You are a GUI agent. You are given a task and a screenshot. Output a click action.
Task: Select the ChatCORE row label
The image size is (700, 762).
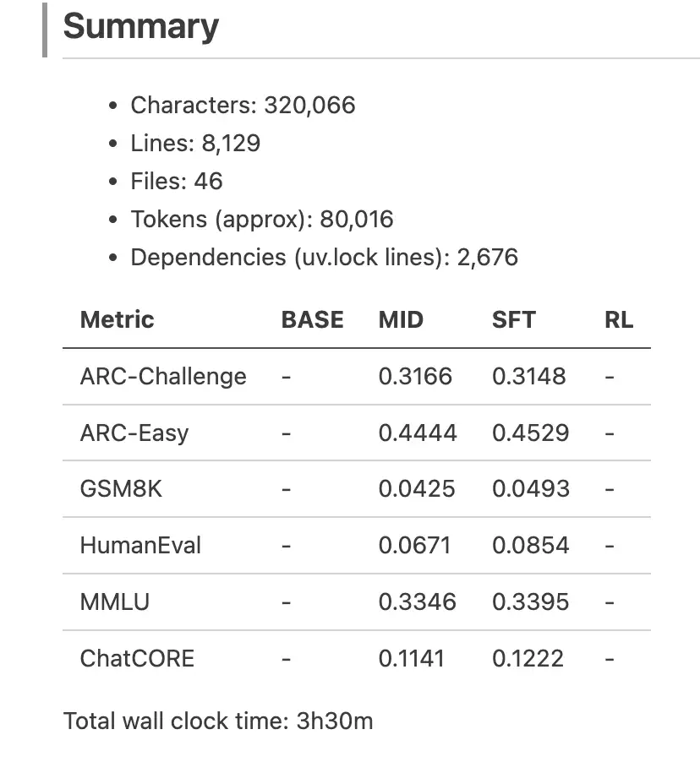pos(137,659)
